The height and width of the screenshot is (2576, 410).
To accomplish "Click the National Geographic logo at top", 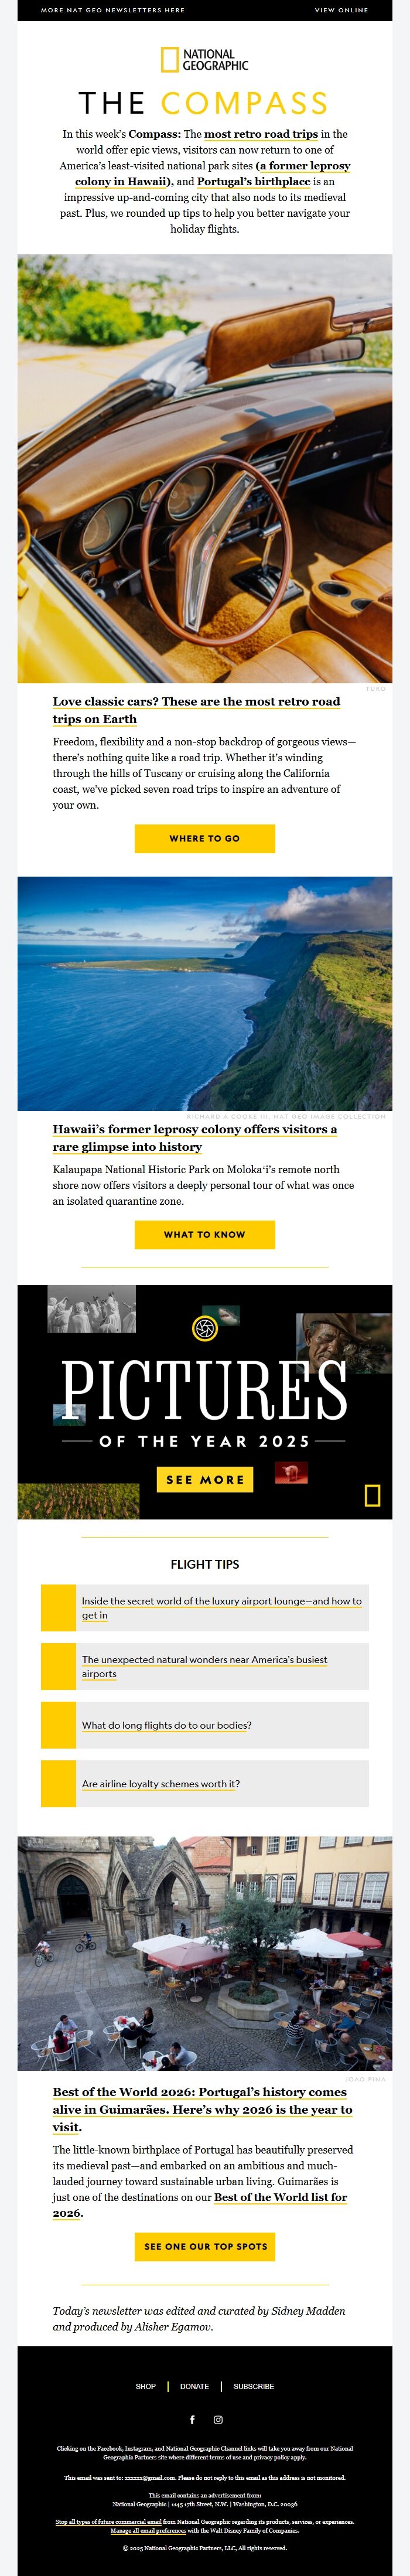I will [205, 59].
